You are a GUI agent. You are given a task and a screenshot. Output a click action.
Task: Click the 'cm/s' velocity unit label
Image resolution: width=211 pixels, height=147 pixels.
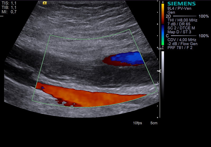pos(161,49)
